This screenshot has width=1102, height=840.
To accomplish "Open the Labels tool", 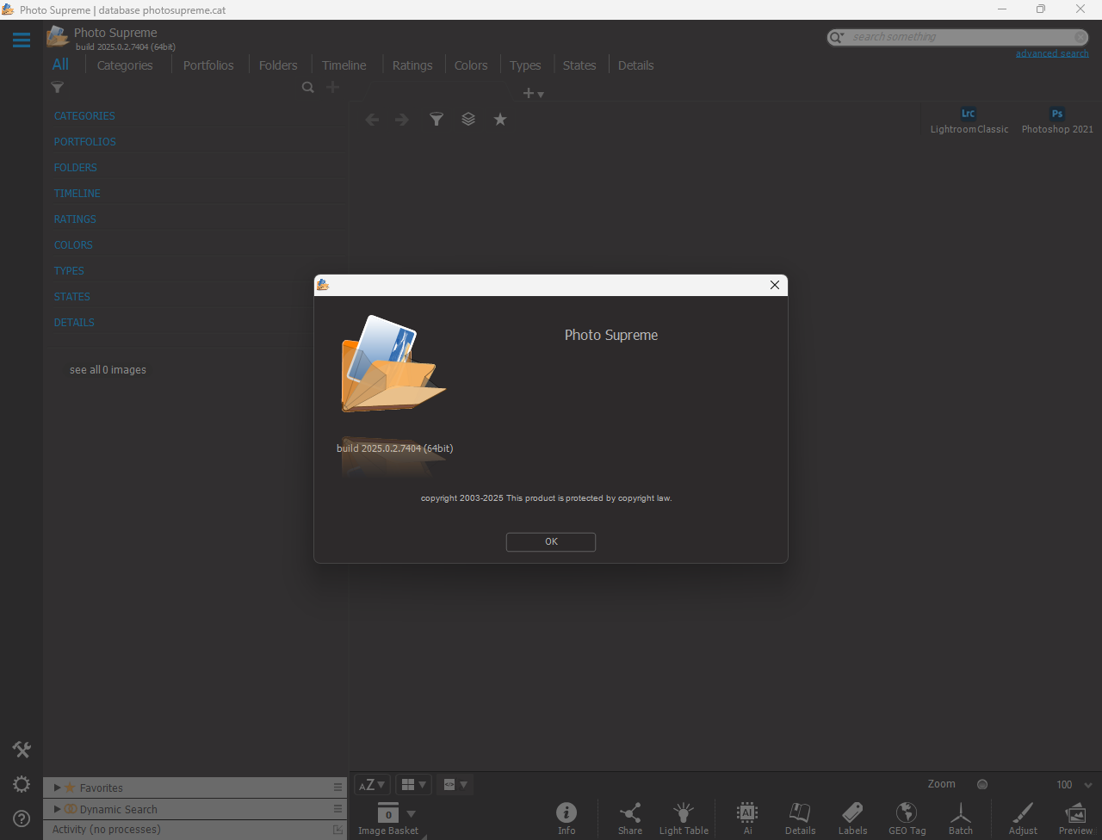I will (852, 818).
